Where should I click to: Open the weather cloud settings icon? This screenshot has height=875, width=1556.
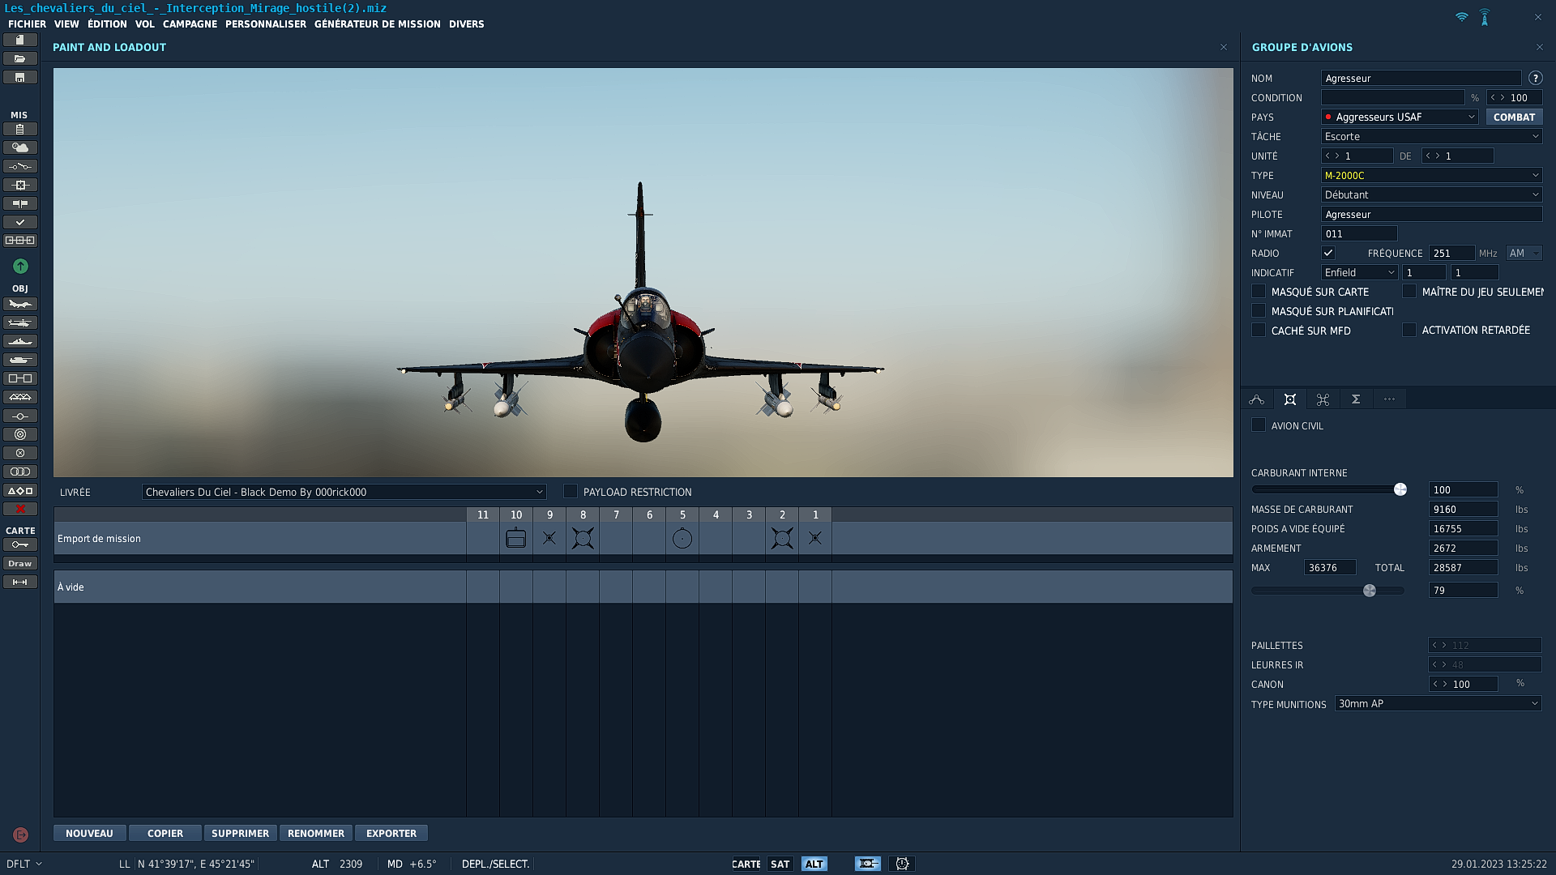[20, 147]
